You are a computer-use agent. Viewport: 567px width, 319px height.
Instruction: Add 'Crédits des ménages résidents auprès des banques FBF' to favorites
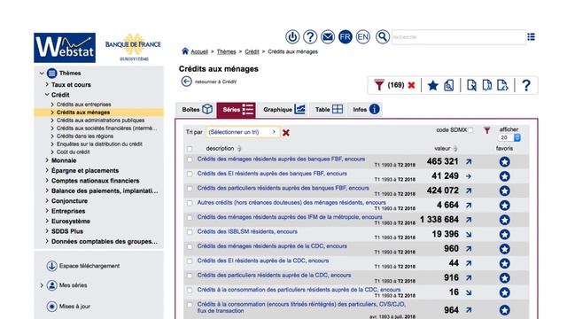pyautogui.click(x=505, y=161)
